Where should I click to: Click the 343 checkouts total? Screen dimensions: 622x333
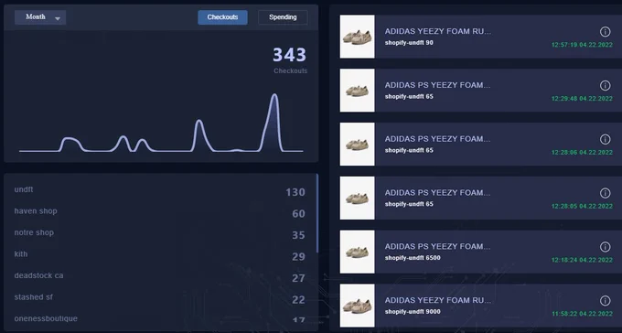(290, 55)
